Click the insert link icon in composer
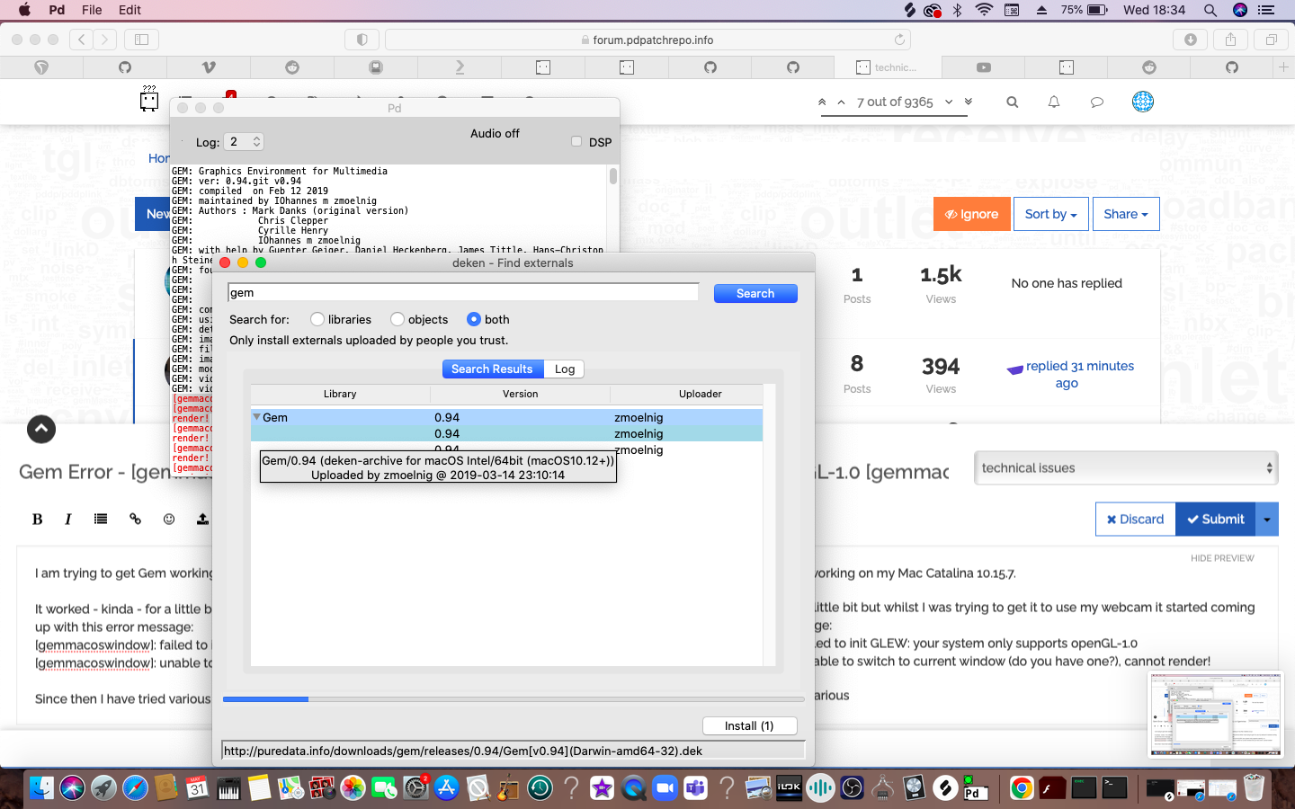The image size is (1295, 809). (x=135, y=519)
